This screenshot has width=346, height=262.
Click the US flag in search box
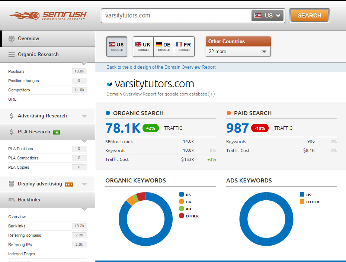[258, 16]
